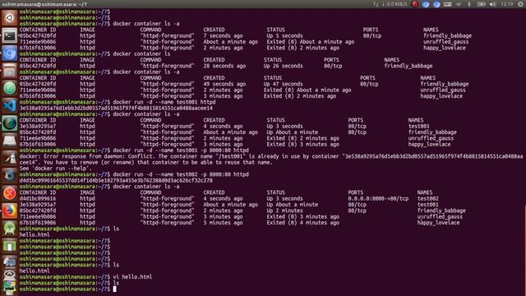Launch the Chromium browser from the dock
Image resolution: width=526 pixels, height=296 pixels.
point(9,53)
